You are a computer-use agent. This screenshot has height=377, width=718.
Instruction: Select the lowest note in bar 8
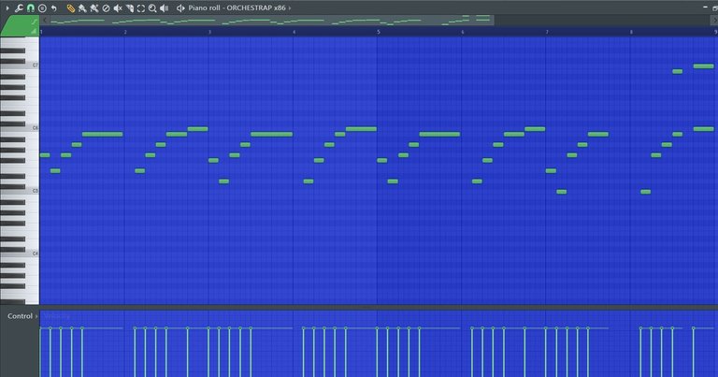(646, 192)
